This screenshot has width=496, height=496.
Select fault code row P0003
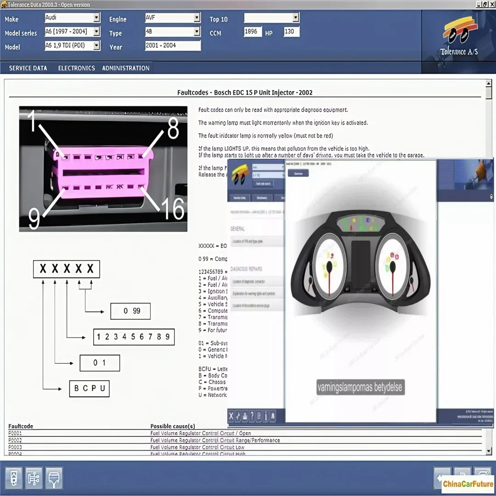click(x=245, y=447)
